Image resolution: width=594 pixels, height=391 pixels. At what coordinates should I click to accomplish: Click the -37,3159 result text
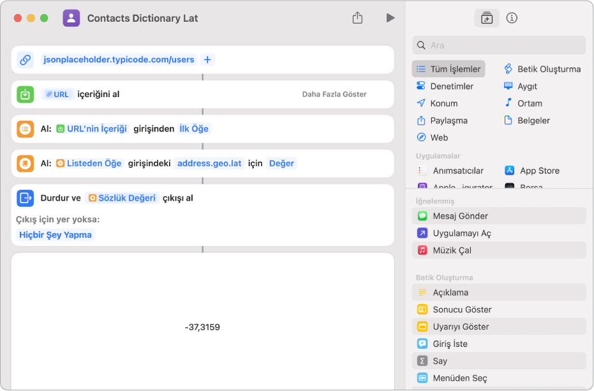tap(202, 327)
